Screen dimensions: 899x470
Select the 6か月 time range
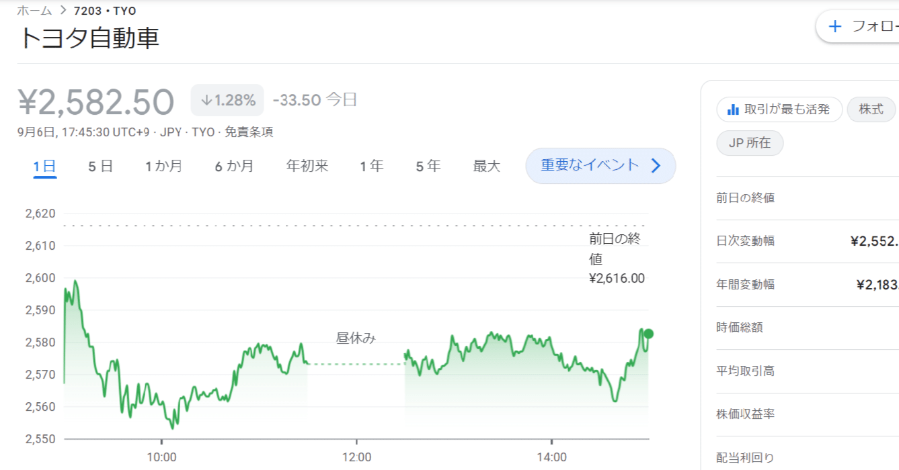coord(234,166)
